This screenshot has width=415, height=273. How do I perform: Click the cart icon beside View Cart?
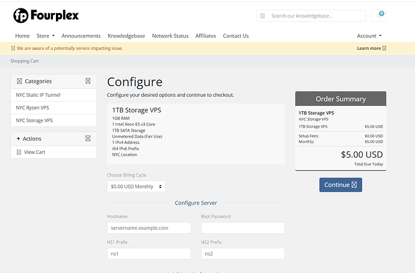(19, 152)
